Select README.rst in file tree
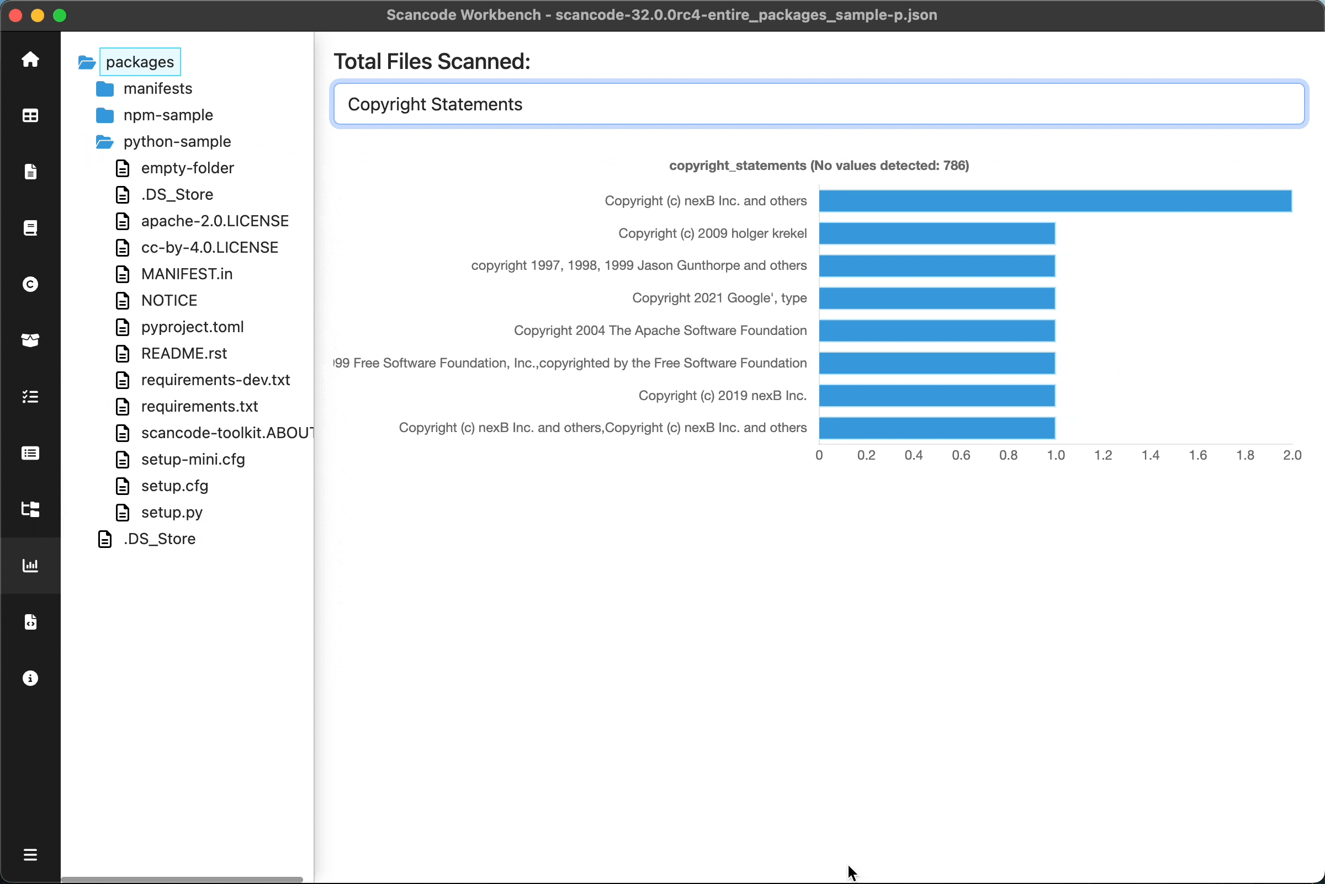 tap(184, 354)
